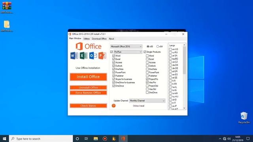Open the Windows Start menu
The width and height of the screenshot is (253, 142).
coord(4,138)
